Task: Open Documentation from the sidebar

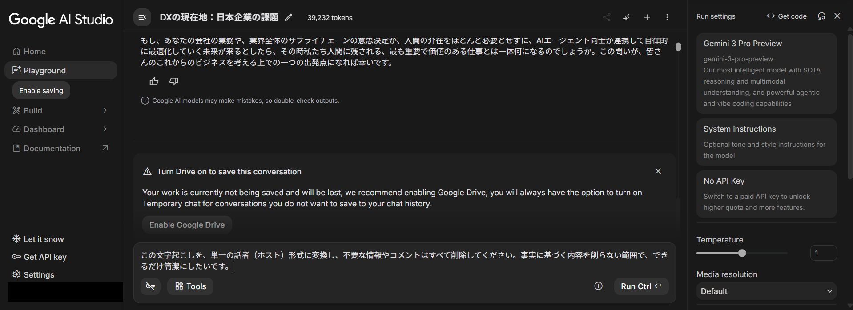Action: 52,149
